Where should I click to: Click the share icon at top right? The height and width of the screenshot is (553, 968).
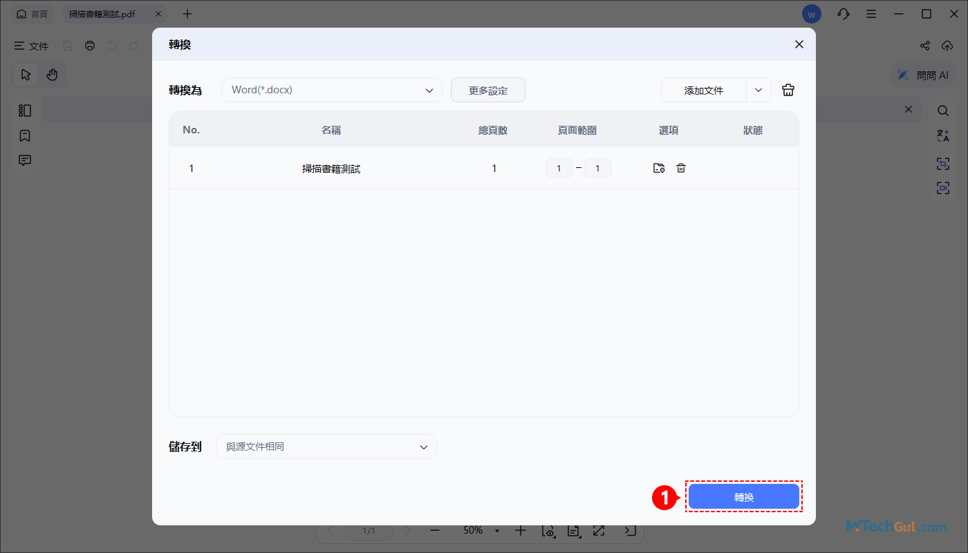point(925,46)
